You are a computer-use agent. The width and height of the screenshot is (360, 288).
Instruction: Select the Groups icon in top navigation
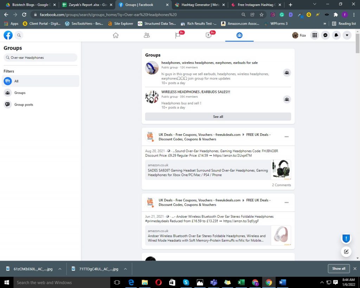[x=239, y=35]
